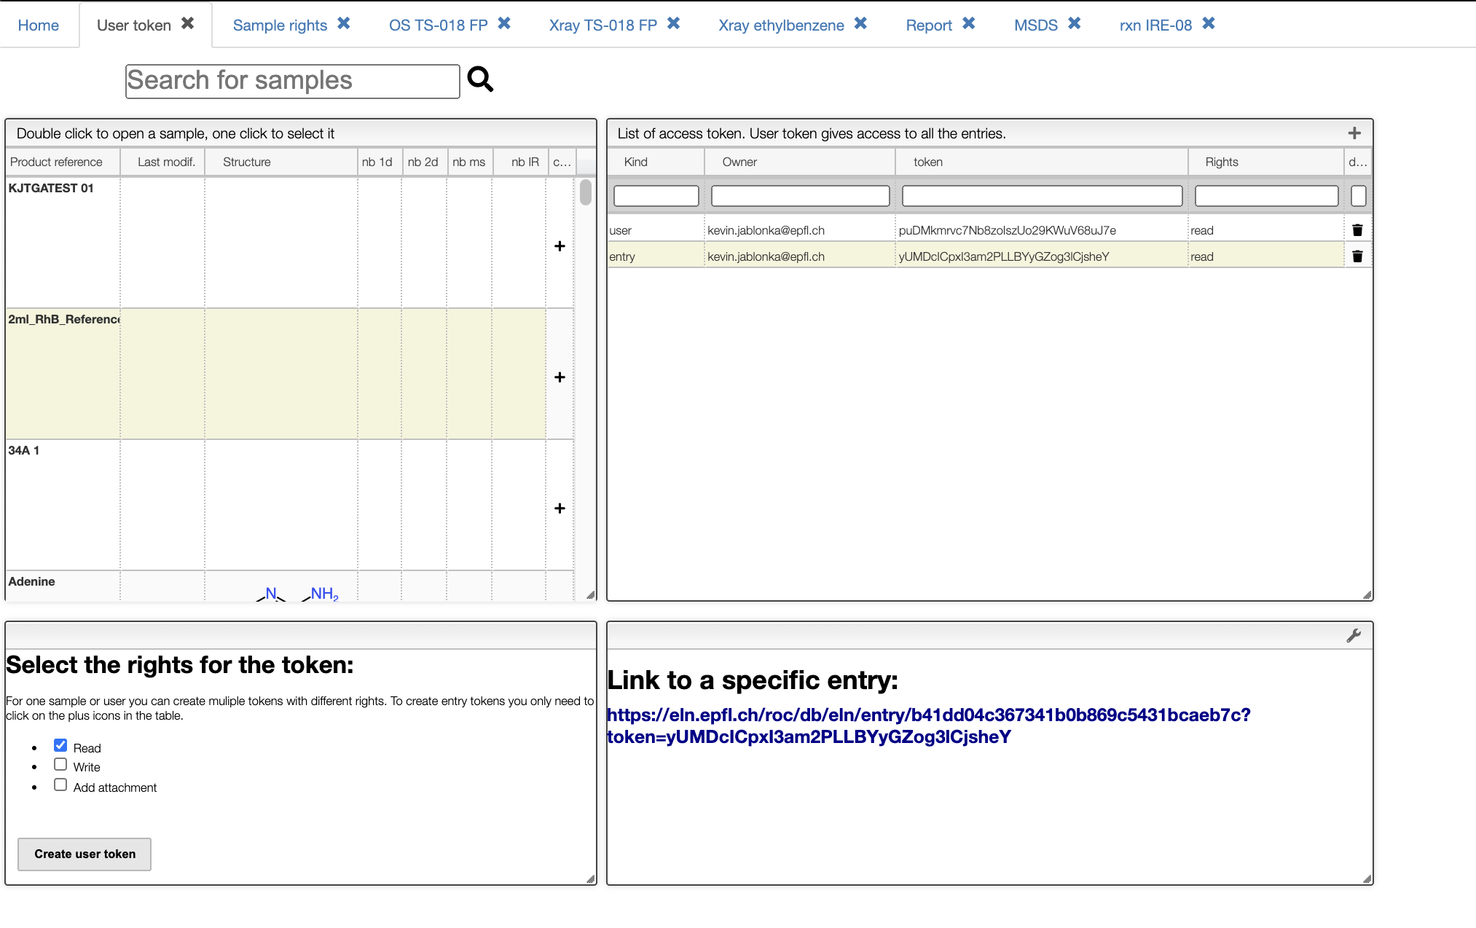Open the wrench settings icon of the link panel
This screenshot has height=928, width=1476.
point(1354,636)
